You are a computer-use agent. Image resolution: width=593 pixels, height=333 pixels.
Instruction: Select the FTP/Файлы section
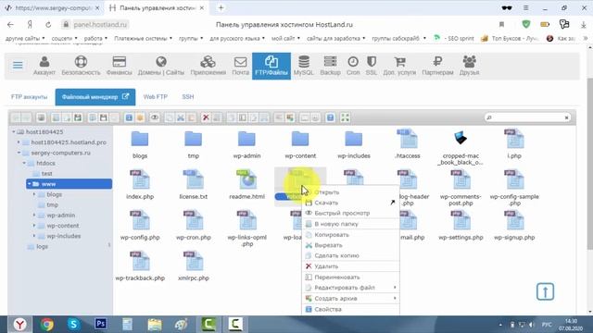click(271, 66)
